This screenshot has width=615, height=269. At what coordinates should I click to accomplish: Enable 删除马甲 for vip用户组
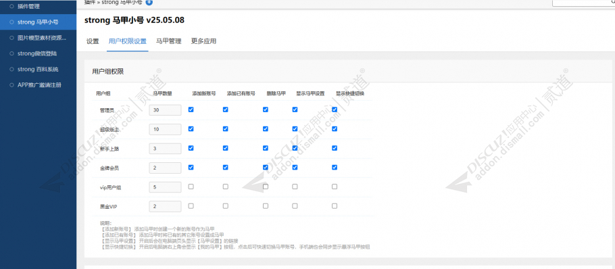266,187
